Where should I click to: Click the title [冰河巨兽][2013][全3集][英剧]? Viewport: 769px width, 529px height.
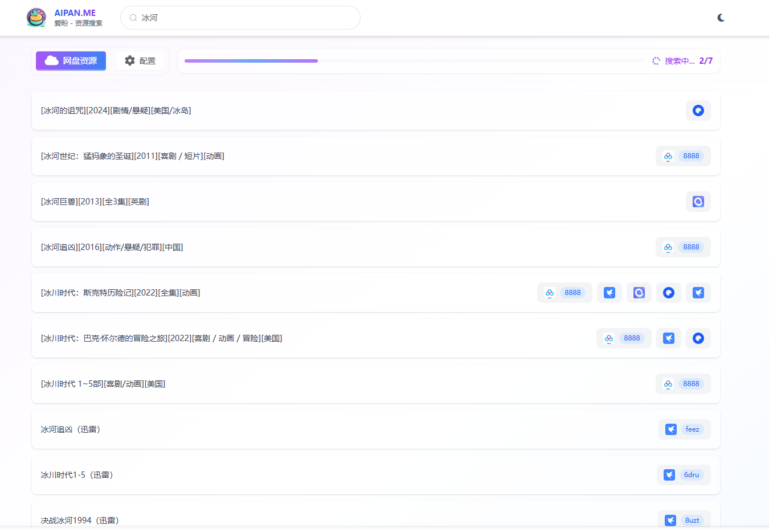pos(95,202)
